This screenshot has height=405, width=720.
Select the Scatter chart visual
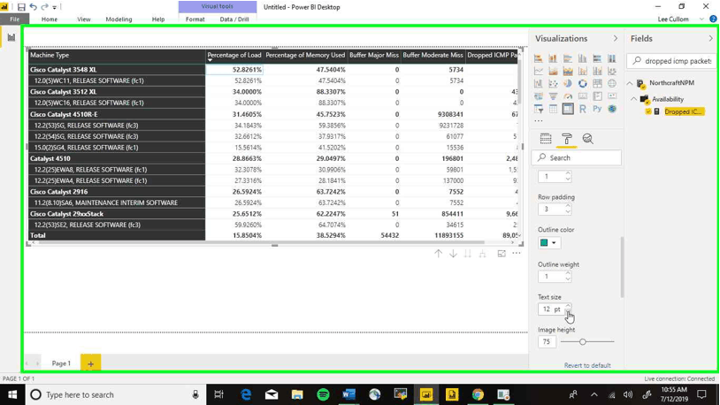pos(553,84)
